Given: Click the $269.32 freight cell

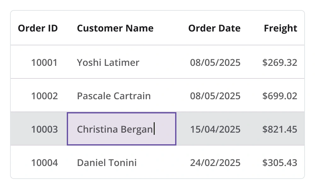Looking at the screenshot, I should (x=280, y=62).
